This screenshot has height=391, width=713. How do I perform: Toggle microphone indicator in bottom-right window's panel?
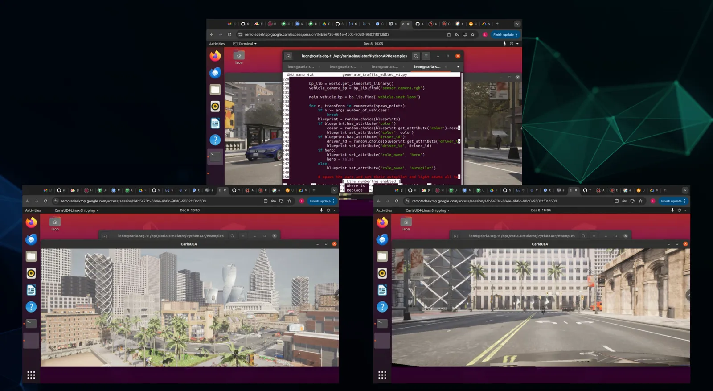[x=672, y=210]
